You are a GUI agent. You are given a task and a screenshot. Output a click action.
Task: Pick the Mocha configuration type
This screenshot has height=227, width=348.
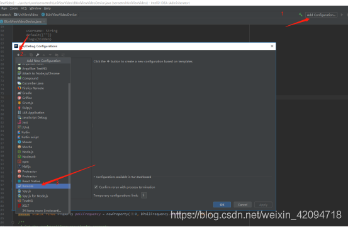[x=43, y=147]
